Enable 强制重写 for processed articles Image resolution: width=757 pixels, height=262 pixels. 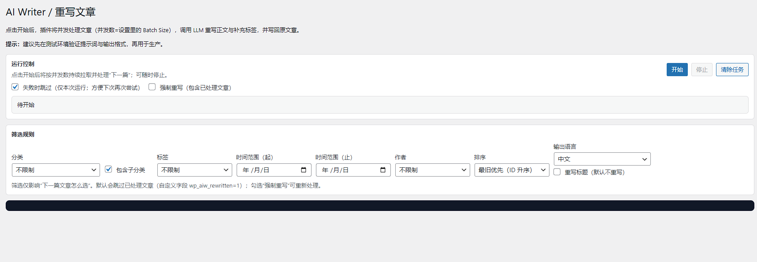point(152,87)
